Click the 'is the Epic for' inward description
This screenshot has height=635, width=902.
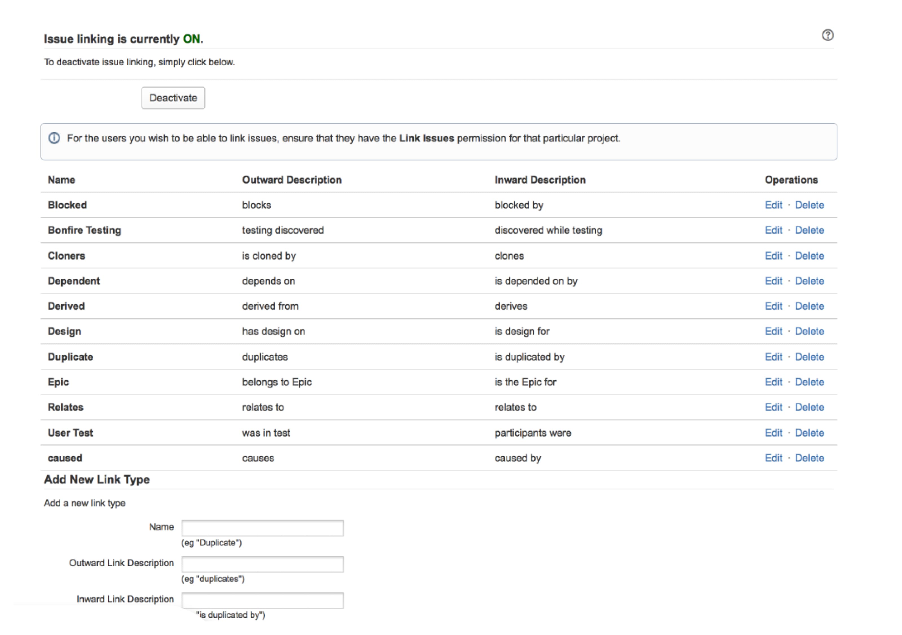pos(525,382)
